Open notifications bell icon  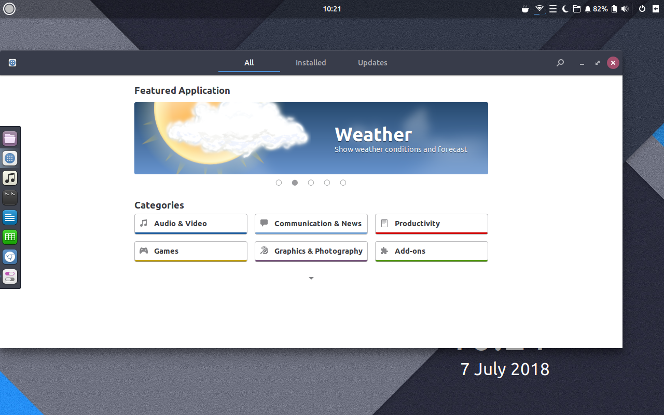click(588, 9)
